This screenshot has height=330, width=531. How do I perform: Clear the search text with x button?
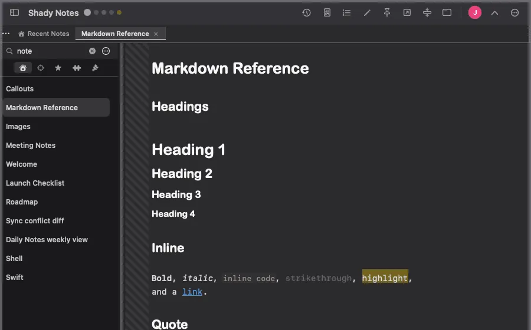click(x=92, y=51)
